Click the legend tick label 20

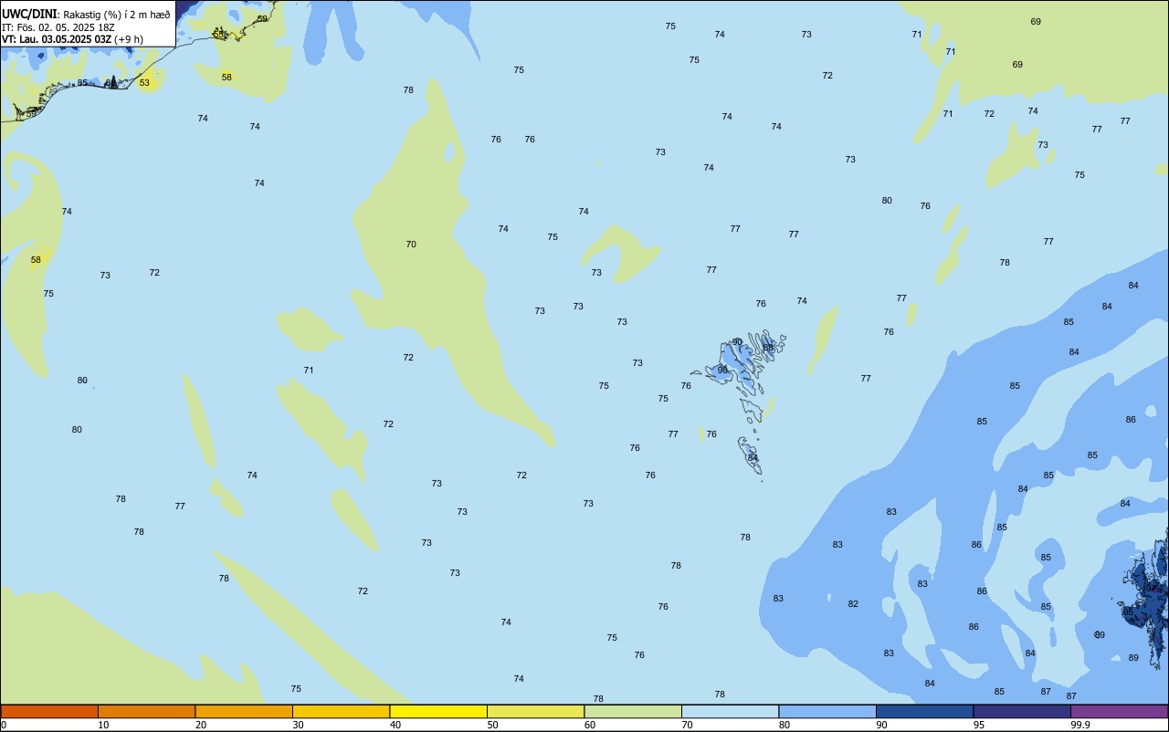click(x=201, y=725)
